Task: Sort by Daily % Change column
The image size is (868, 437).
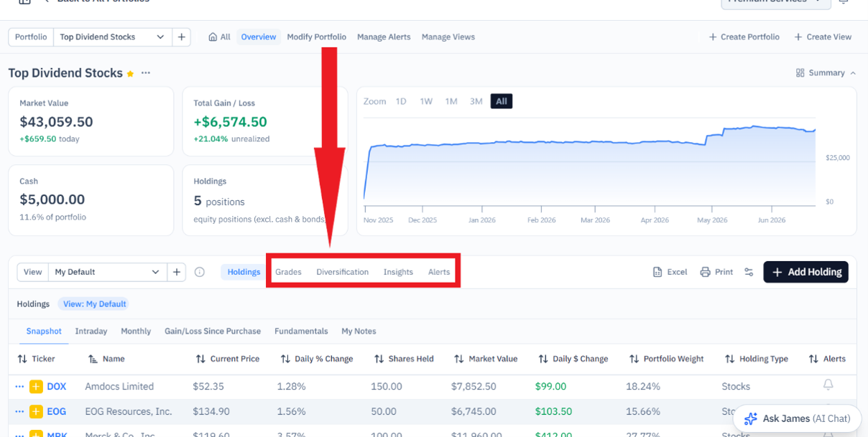Action: coord(317,359)
